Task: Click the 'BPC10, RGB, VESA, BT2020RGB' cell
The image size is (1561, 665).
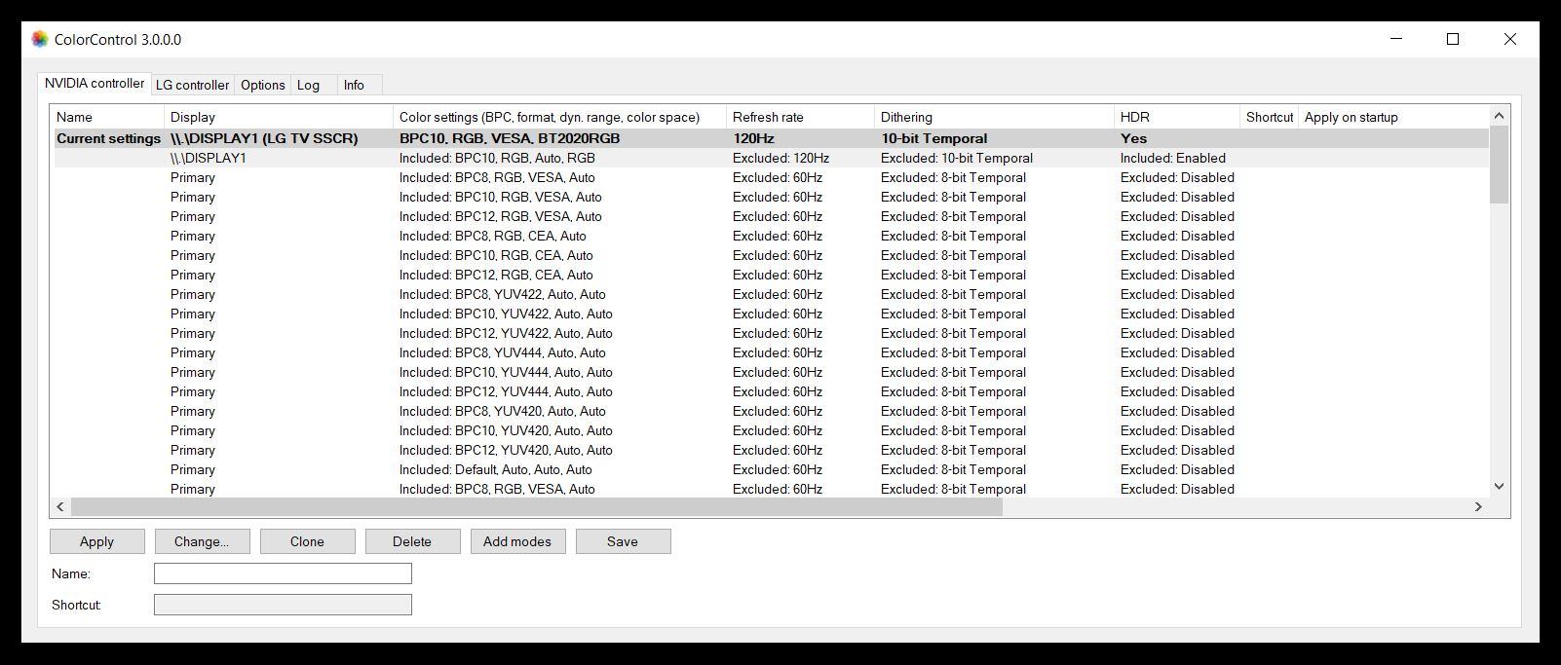Action: click(510, 138)
